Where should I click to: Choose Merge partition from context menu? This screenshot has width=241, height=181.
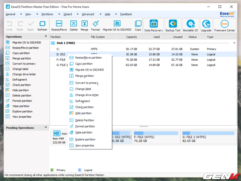(x=90, y=76)
